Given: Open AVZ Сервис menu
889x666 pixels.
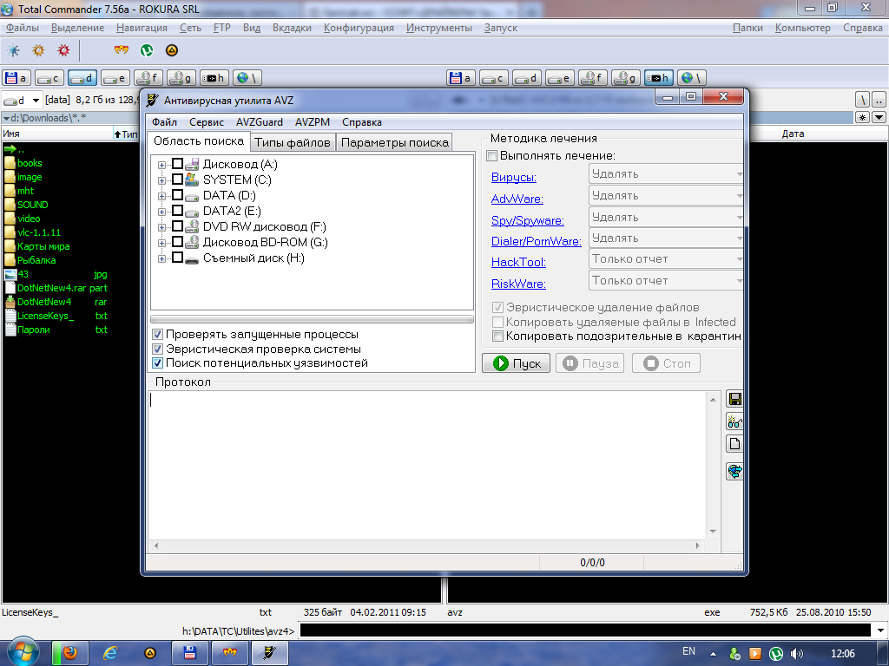Looking at the screenshot, I should point(207,122).
